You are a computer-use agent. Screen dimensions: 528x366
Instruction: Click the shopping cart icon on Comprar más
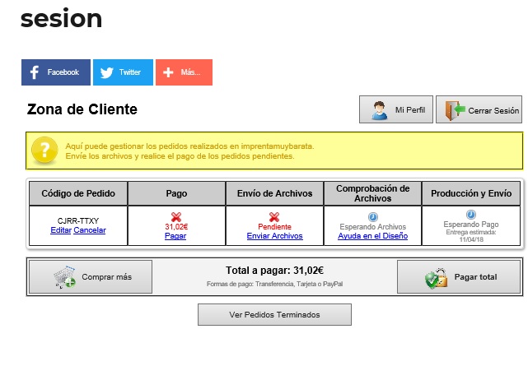(64, 277)
